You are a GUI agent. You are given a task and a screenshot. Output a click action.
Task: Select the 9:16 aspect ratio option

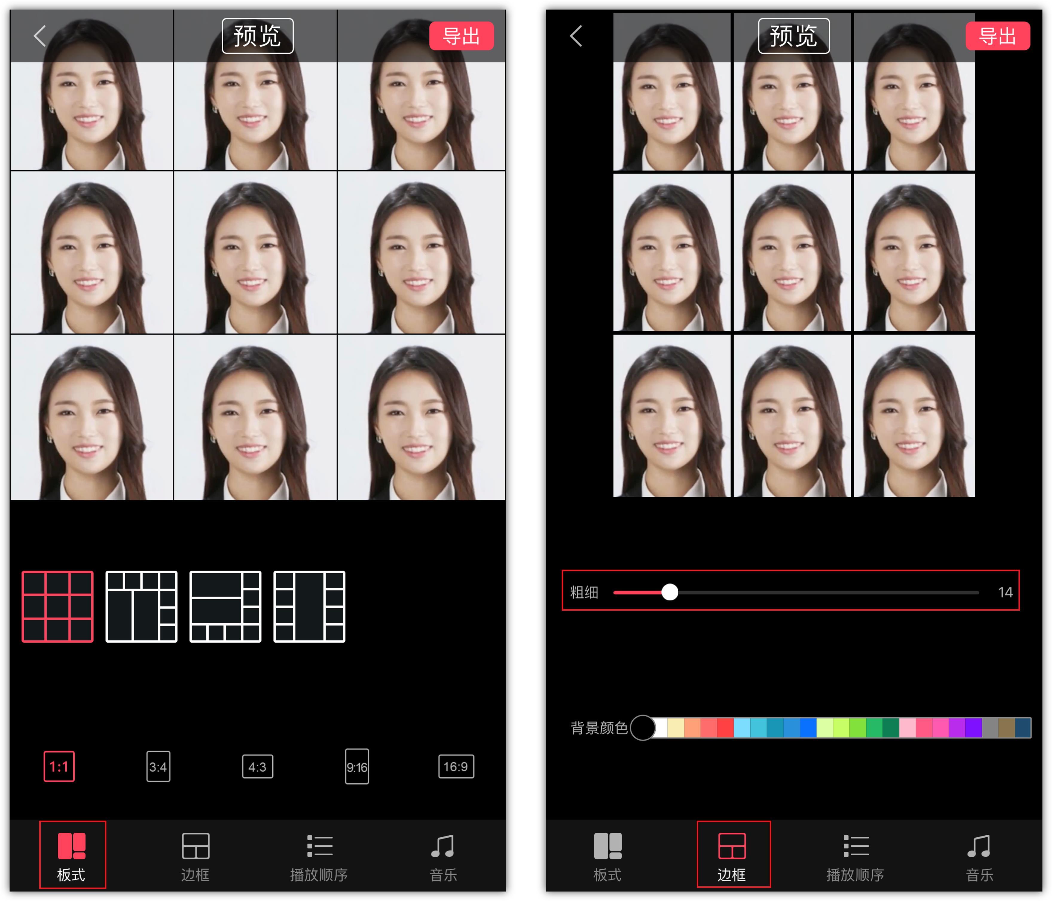tap(357, 767)
